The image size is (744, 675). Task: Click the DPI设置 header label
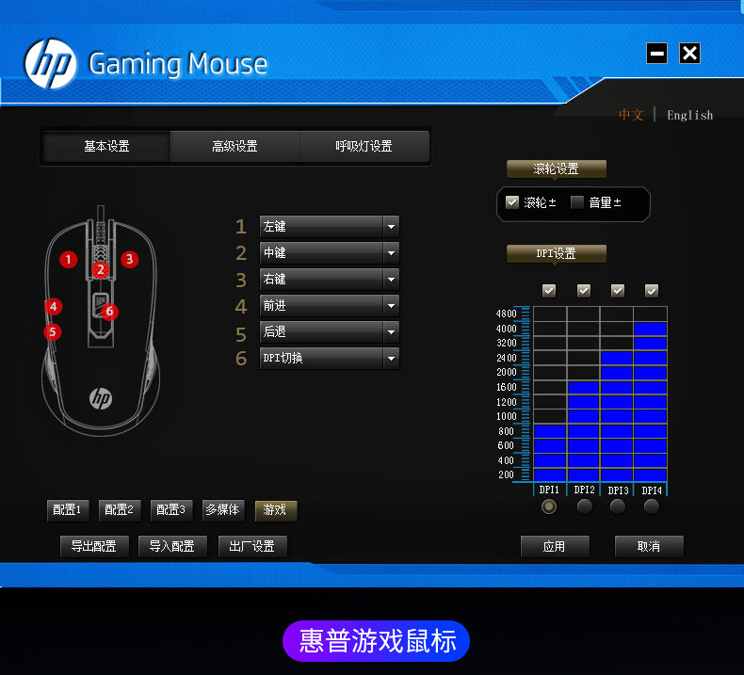(556, 254)
